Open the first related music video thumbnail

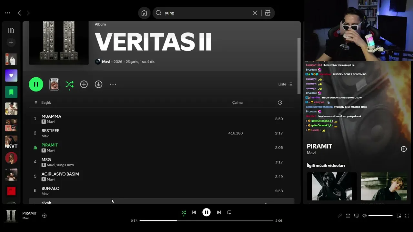tap(332, 186)
